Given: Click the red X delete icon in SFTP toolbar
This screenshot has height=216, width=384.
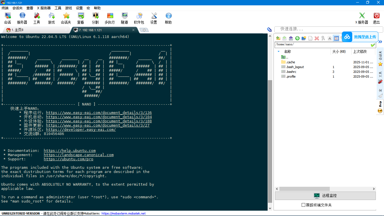Looking at the screenshot, I should click(317, 38).
